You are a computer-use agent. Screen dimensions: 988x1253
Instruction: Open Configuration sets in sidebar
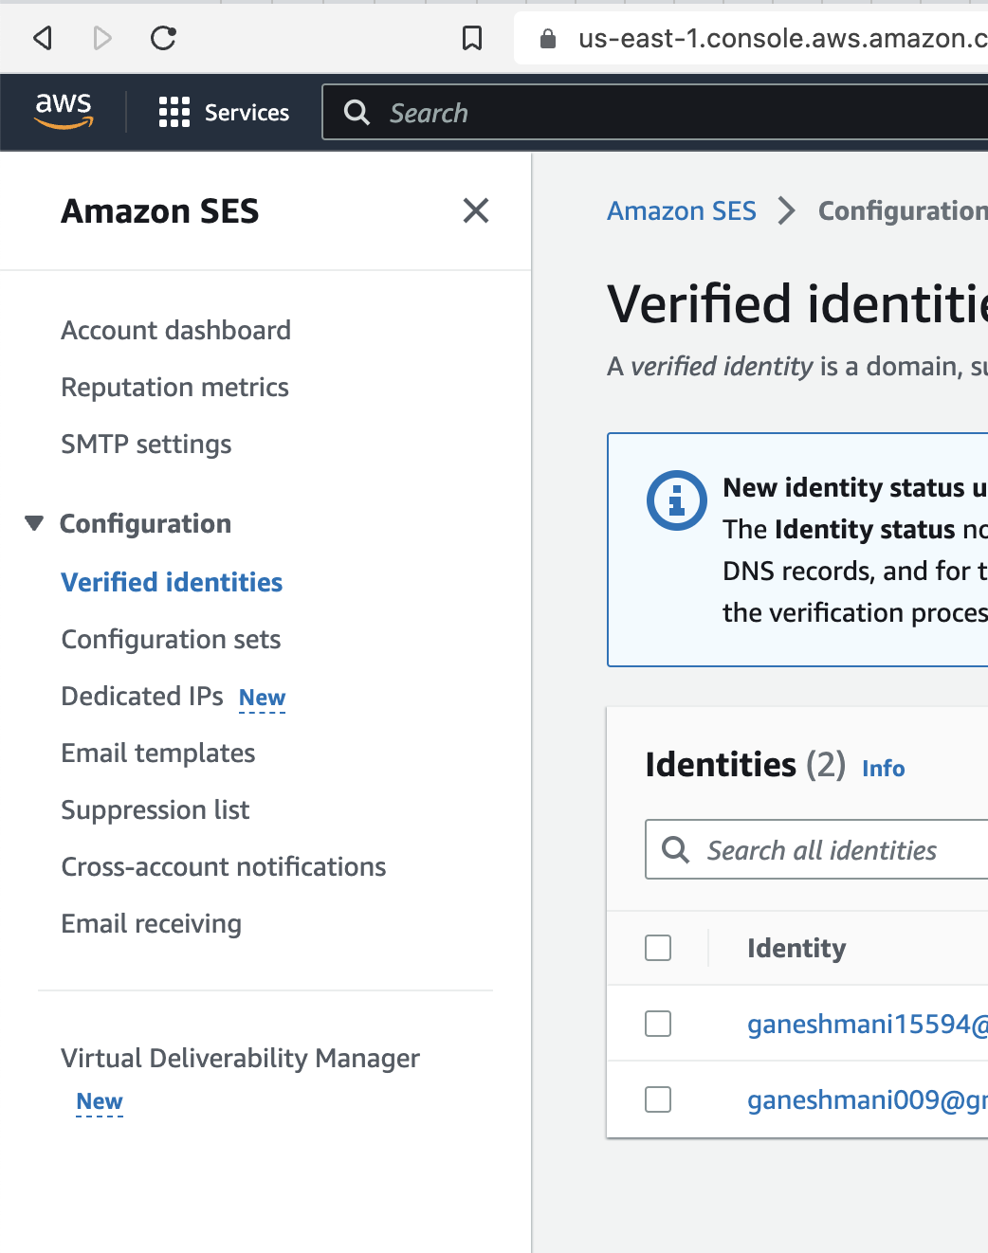point(171,640)
